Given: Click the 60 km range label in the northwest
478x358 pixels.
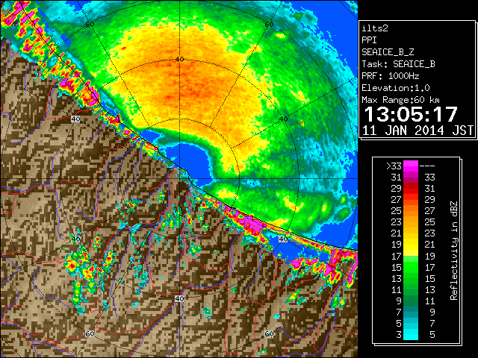Looking at the screenshot, I should (90, 25).
